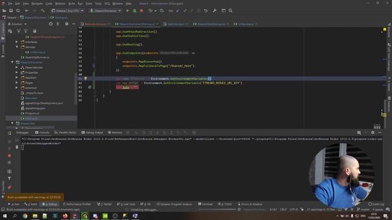Open the debug panel settings gear

point(373,133)
